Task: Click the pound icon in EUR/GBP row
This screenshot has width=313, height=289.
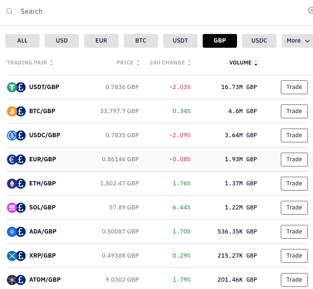Action: [21, 160]
